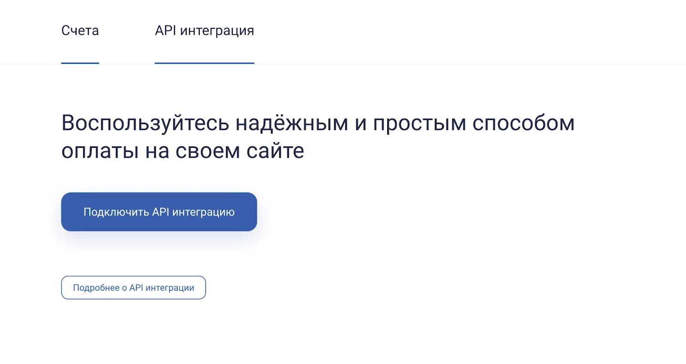Click the word Подробнее in the outlined button
686x364 pixels.
click(x=96, y=288)
